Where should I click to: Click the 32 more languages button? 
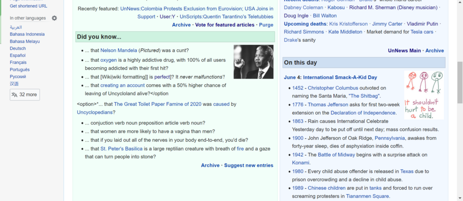[25, 95]
